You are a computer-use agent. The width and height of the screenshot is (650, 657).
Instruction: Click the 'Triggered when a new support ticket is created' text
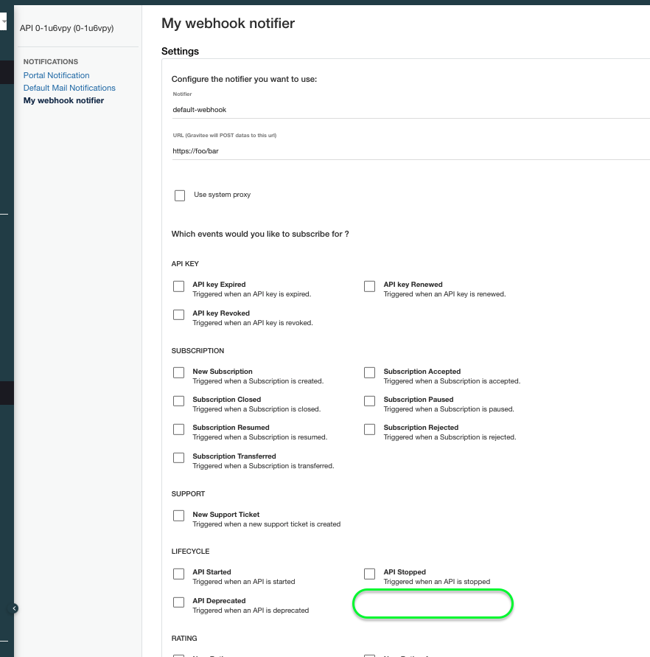pyautogui.click(x=266, y=524)
